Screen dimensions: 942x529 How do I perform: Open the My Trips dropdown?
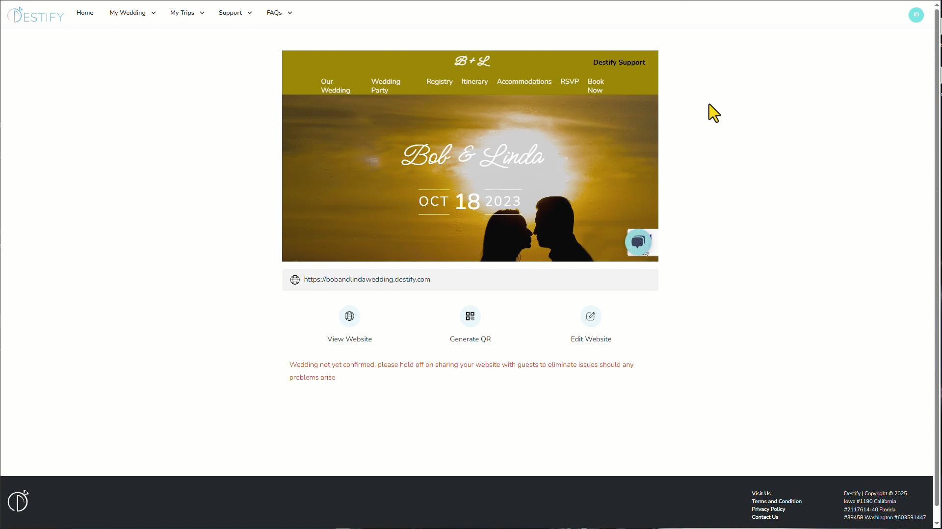[x=186, y=13]
